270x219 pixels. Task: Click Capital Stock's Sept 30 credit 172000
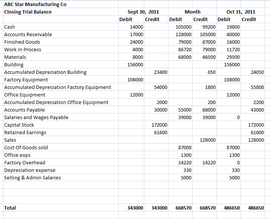click(159, 125)
